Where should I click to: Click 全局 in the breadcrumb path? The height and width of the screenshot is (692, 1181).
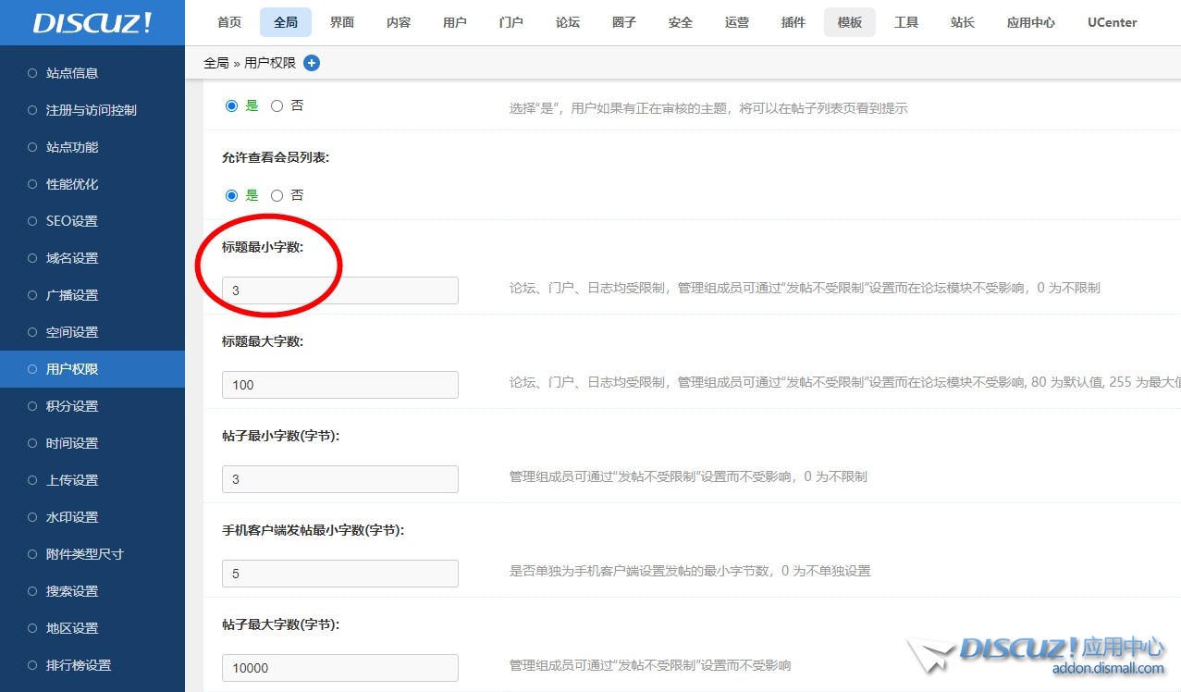(215, 63)
